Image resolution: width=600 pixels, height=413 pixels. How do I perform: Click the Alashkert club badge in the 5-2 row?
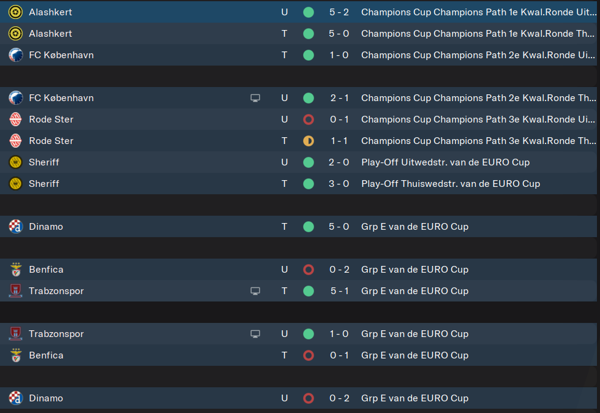point(16,12)
